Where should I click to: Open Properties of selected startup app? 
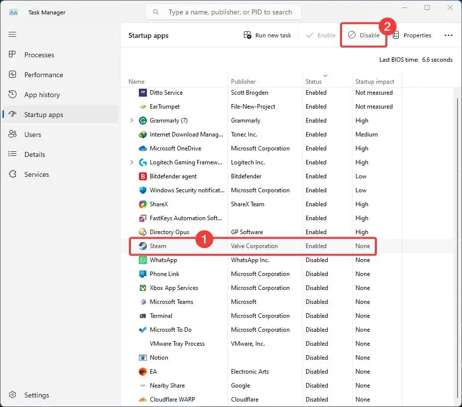click(412, 35)
